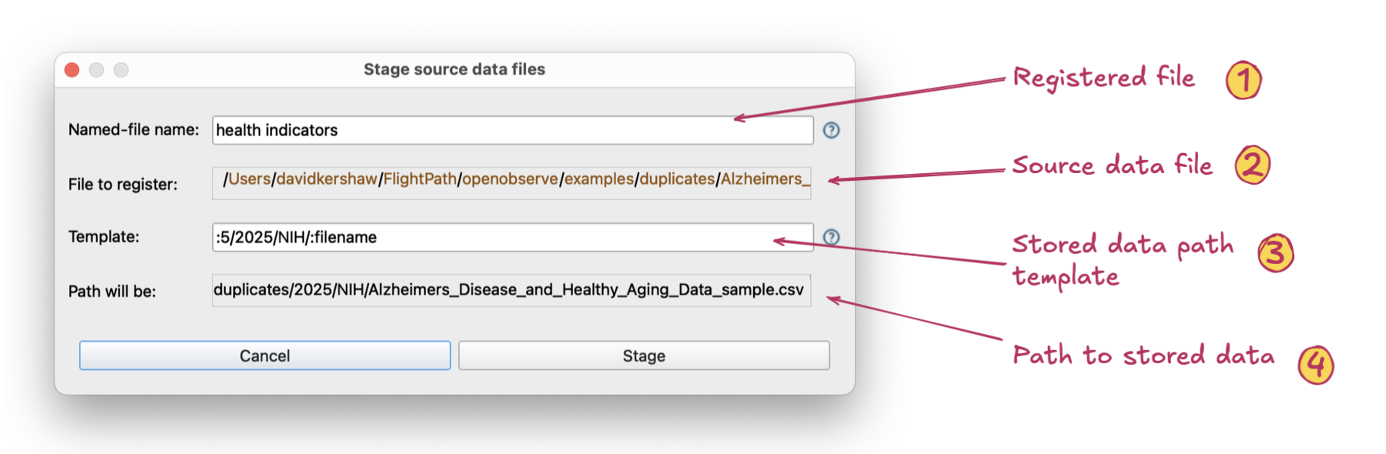This screenshot has width=1386, height=454.
Task: Click the yellow circled number 3 annotation
Action: point(1275,253)
